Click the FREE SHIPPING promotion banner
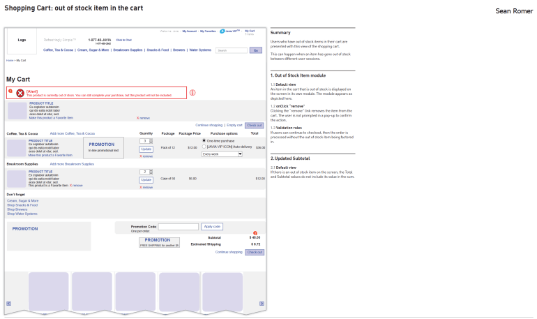This screenshot has height=319, width=537. 159,243
